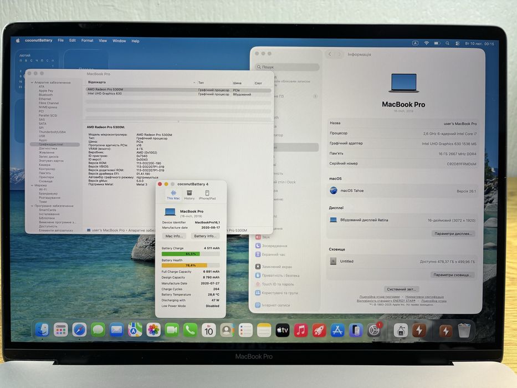Open Spotlight search icon in menu bar

[x=447, y=43]
